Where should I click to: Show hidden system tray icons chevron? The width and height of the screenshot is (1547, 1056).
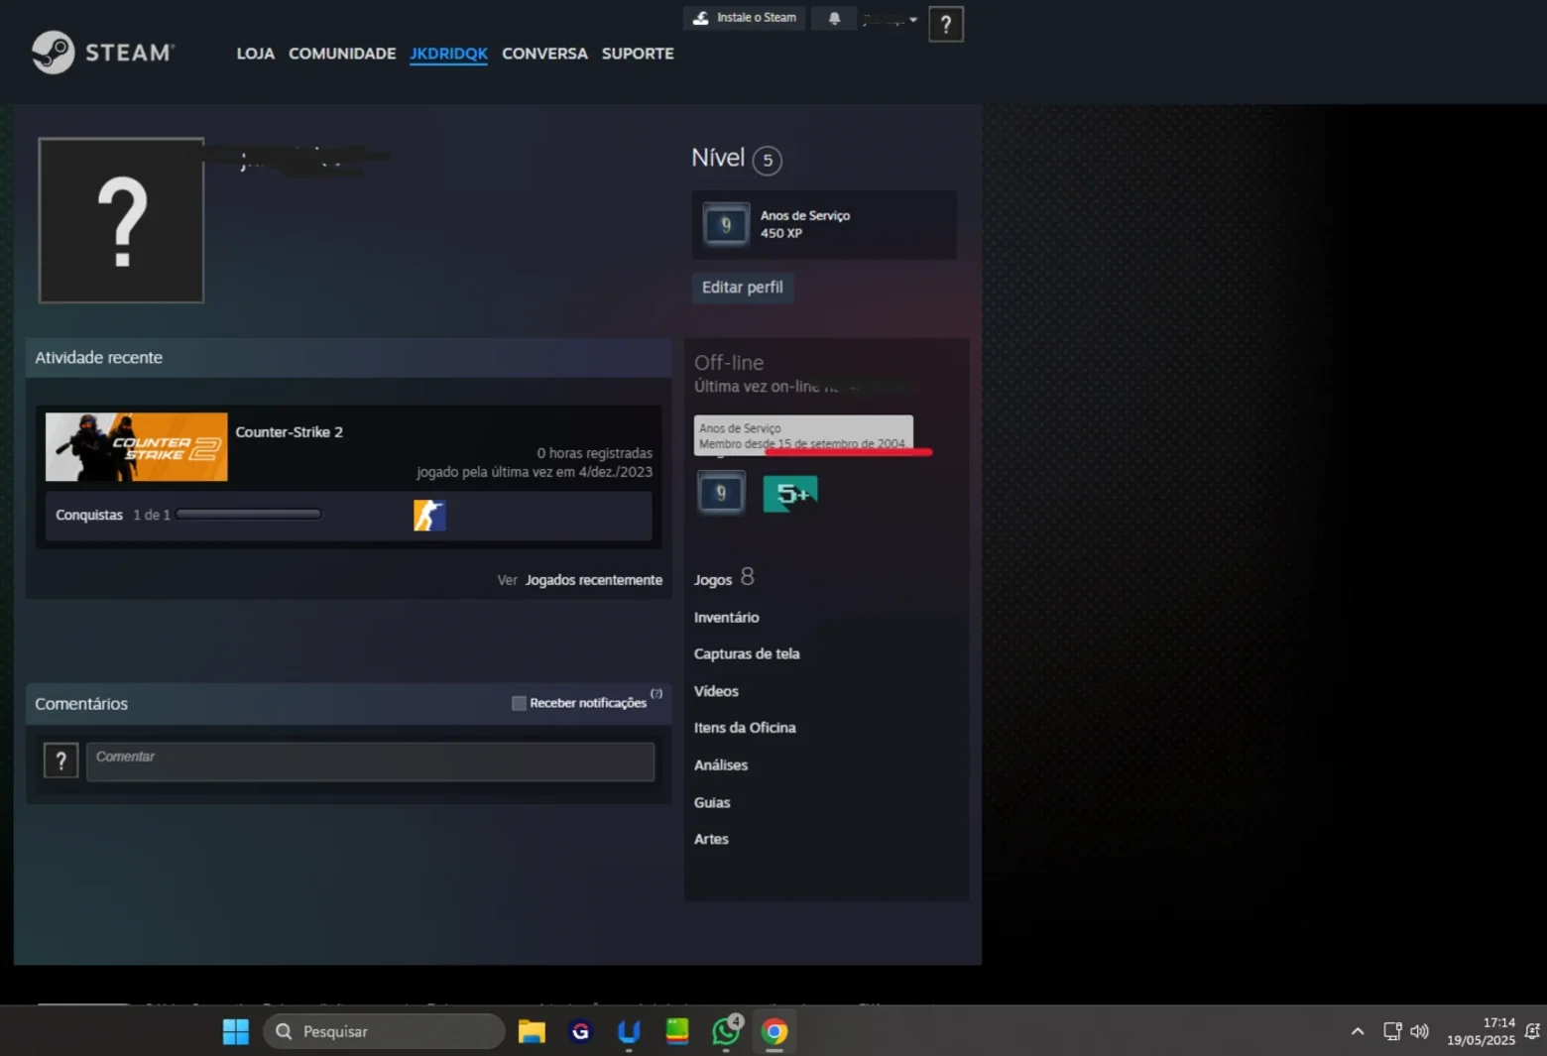(1358, 1031)
